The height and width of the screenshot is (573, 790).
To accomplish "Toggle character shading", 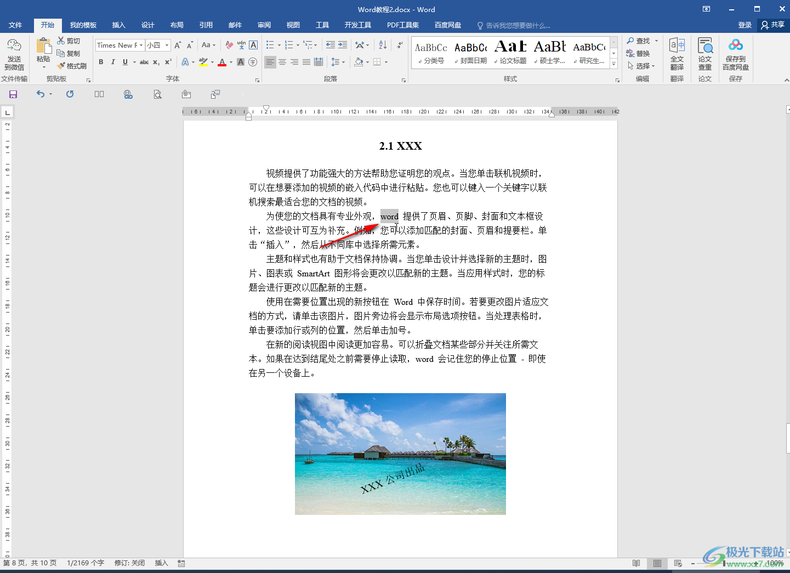I will tap(241, 62).
